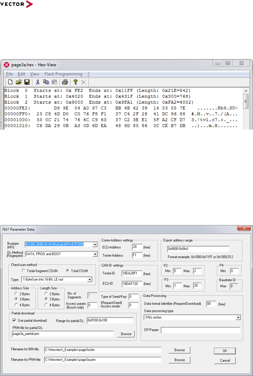The height and width of the screenshot is (376, 253).
Task: Expand the DL-Method fingerprint dropdown
Action: (x=95, y=254)
